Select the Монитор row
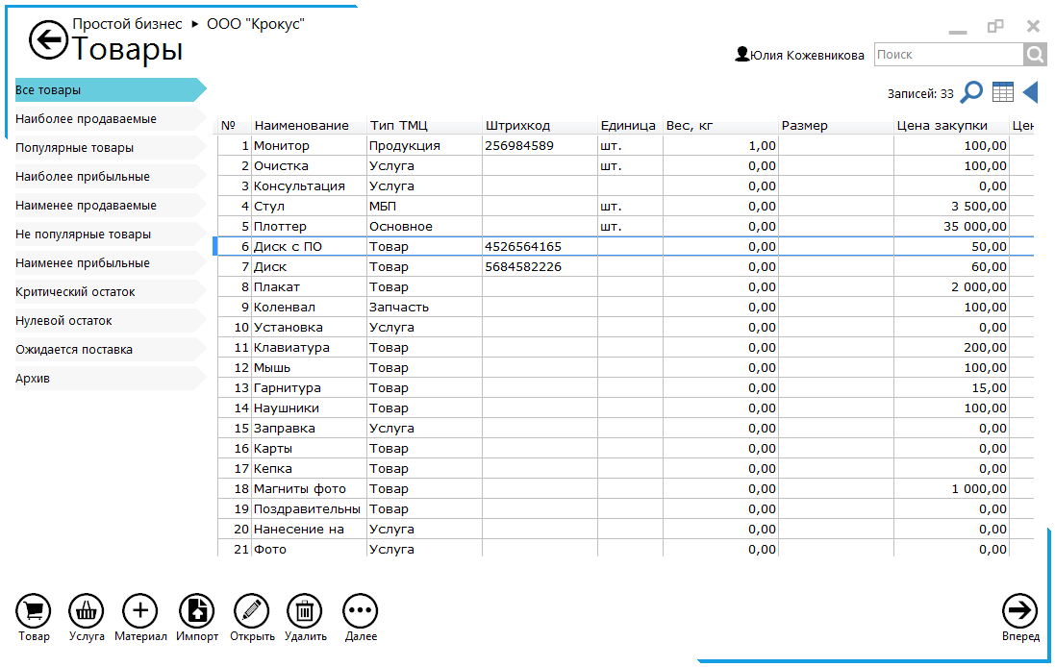 [626, 146]
